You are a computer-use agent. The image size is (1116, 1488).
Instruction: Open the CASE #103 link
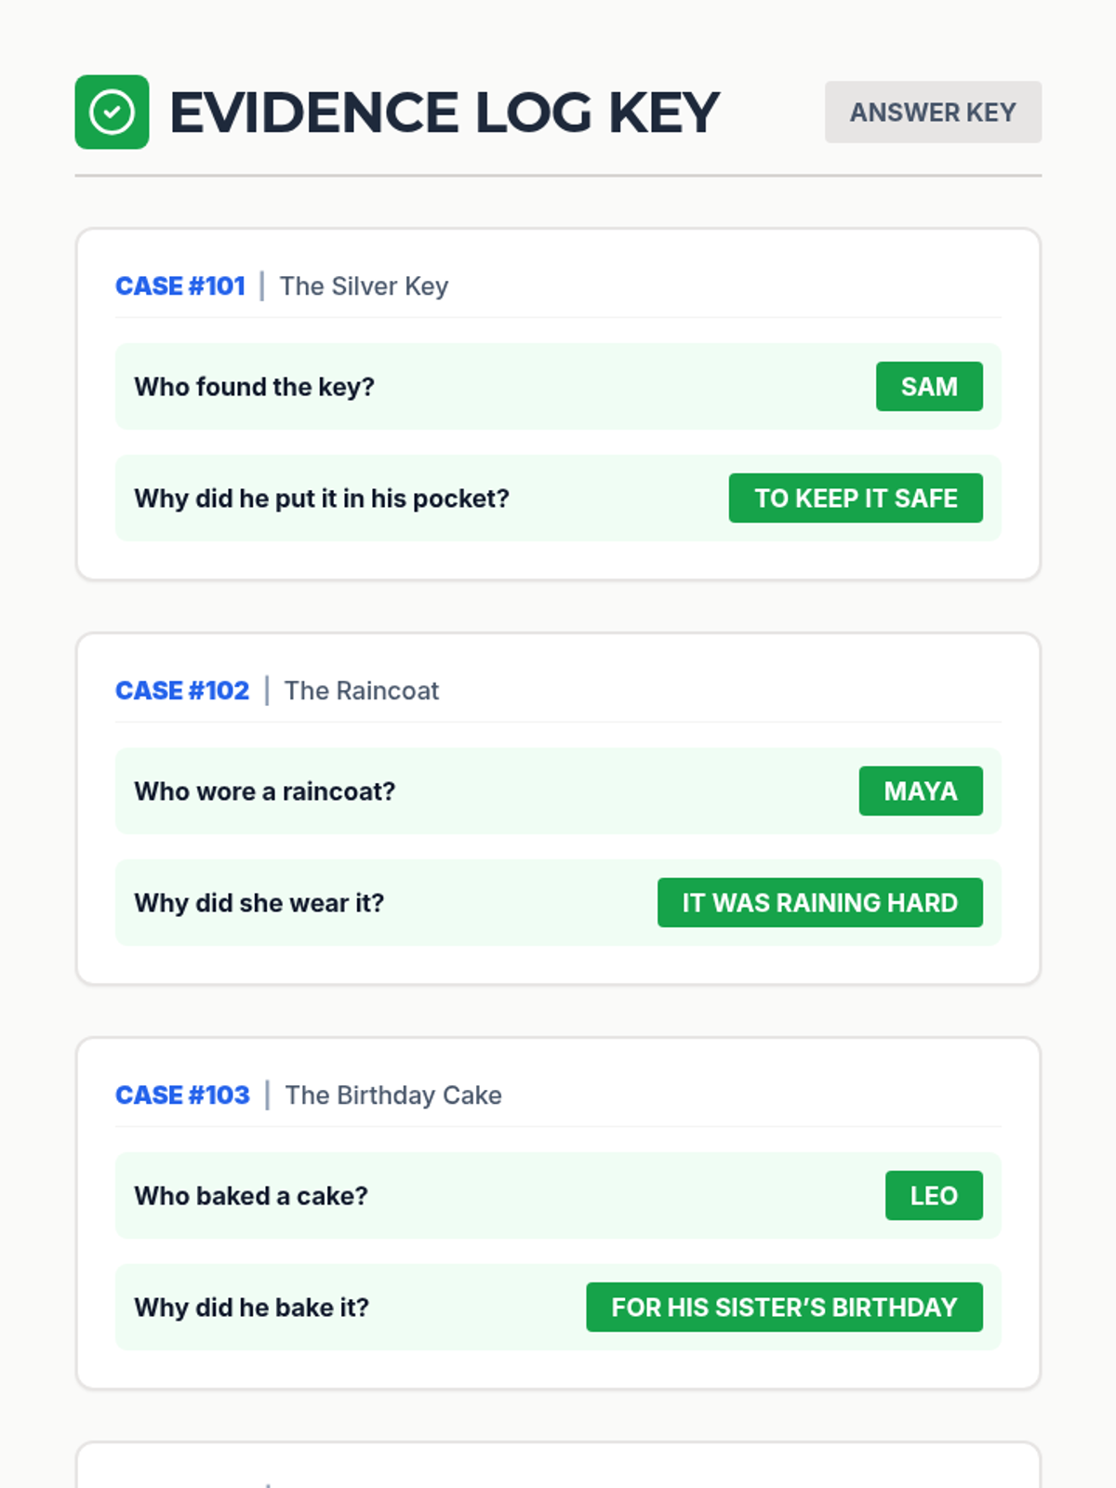[182, 1095]
